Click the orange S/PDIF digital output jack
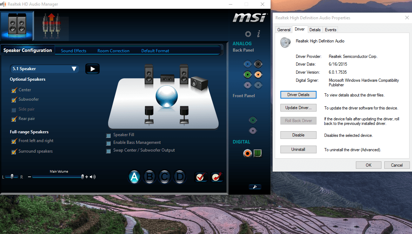 (247, 153)
